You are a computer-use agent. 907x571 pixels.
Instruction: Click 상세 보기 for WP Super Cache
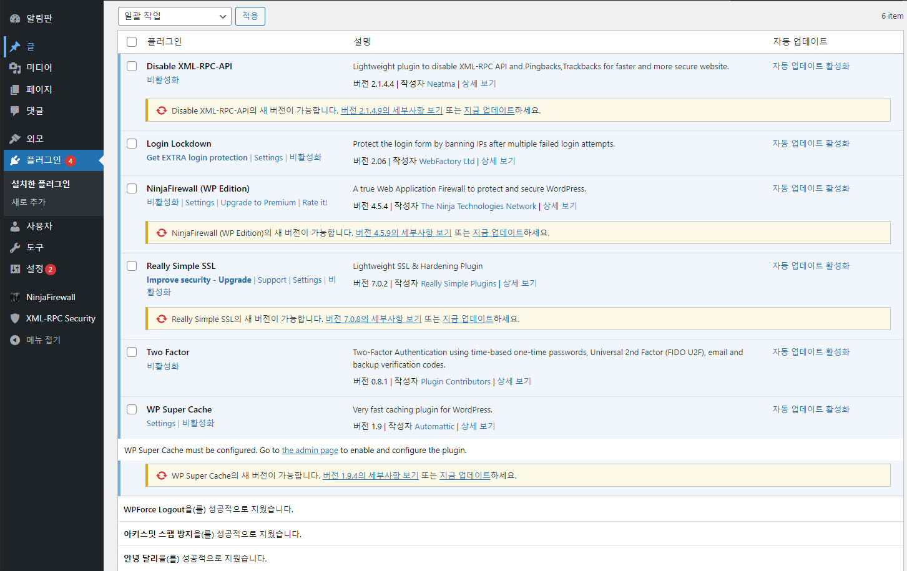pos(478,427)
